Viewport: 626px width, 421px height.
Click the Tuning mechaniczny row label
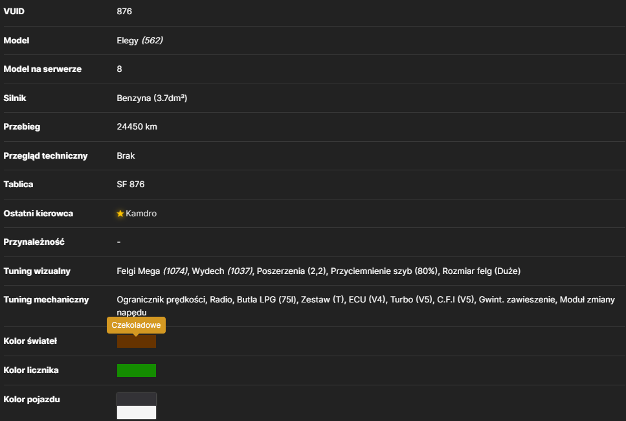point(46,300)
